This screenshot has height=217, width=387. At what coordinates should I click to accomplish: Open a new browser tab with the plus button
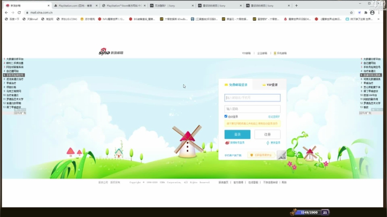point(296,5)
